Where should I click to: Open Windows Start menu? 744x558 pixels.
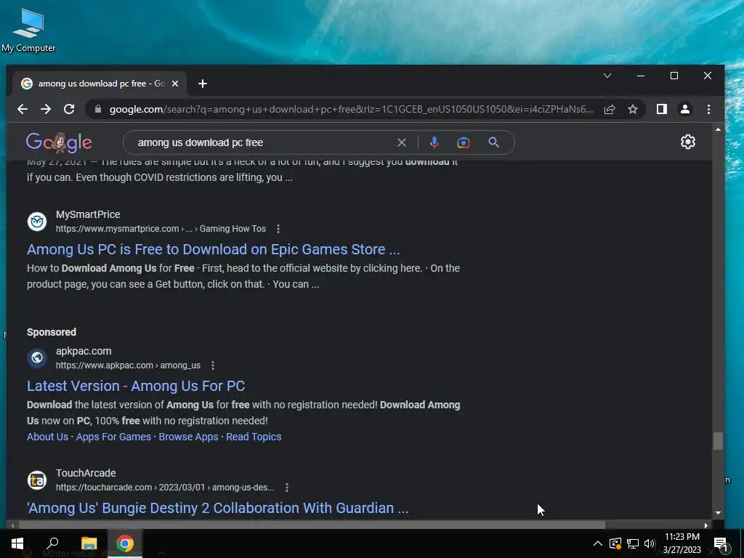click(17, 543)
